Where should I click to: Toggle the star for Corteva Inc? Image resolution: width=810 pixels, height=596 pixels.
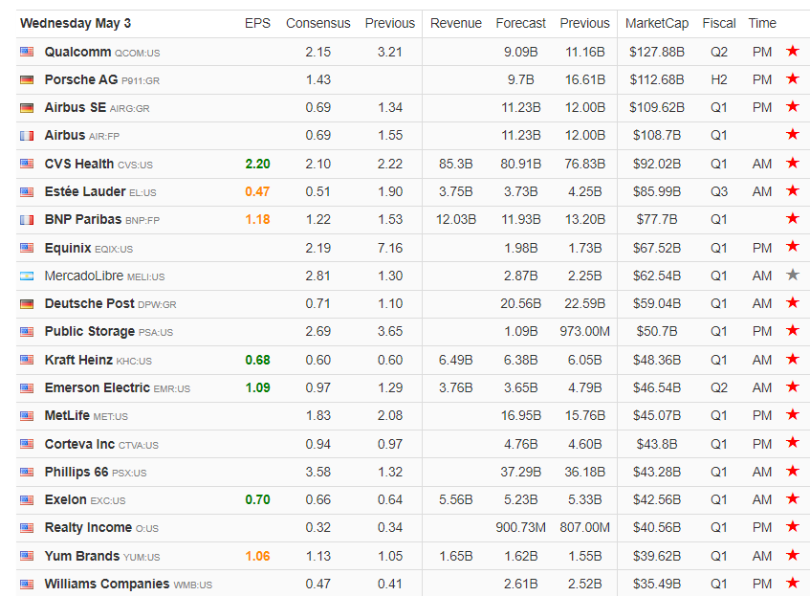(793, 443)
